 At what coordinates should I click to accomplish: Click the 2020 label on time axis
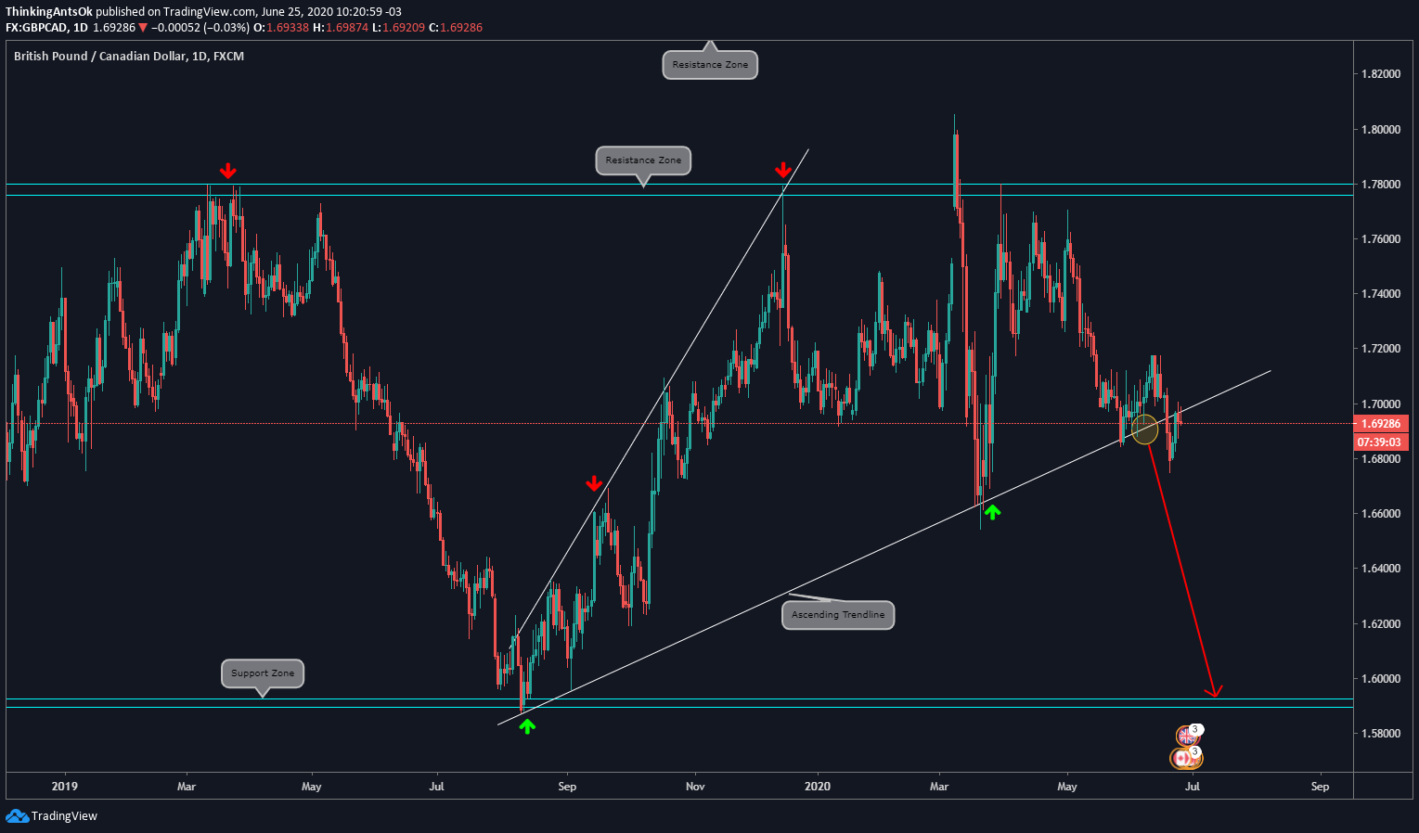tap(818, 787)
